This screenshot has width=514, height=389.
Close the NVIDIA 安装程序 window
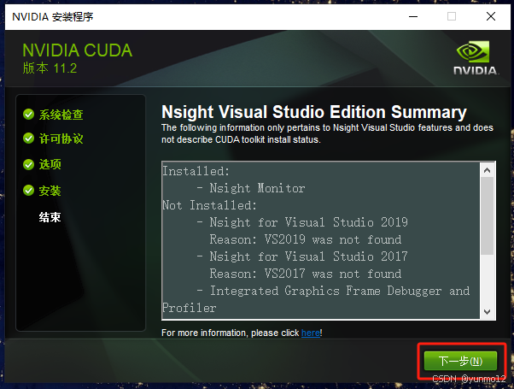pyautogui.click(x=491, y=16)
